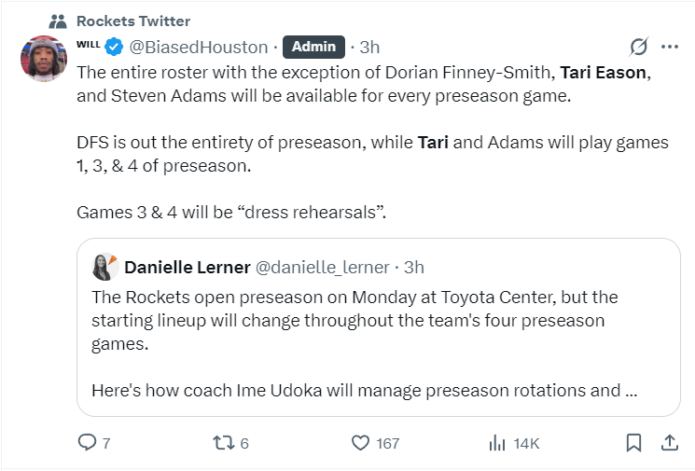Repost this tweet via retweet icon
The height and width of the screenshot is (471, 695).
click(222, 443)
